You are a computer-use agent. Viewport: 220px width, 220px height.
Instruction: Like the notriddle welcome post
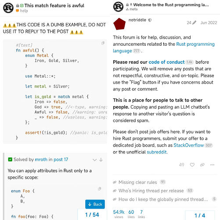[x=192, y=165]
